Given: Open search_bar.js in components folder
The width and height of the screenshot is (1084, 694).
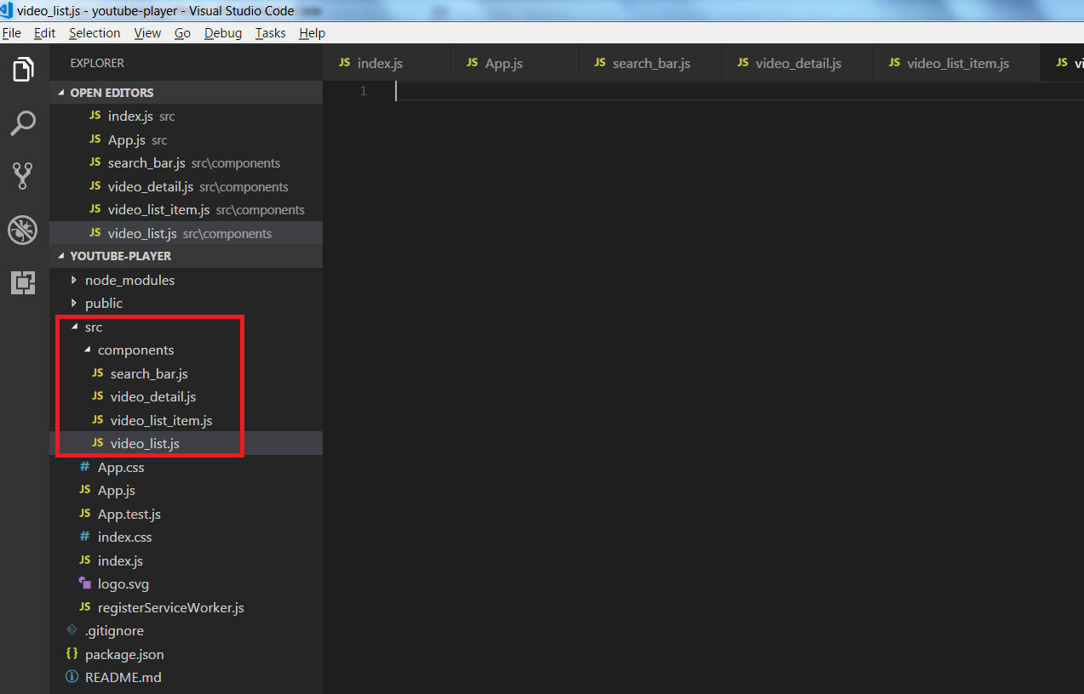Looking at the screenshot, I should point(186,373).
